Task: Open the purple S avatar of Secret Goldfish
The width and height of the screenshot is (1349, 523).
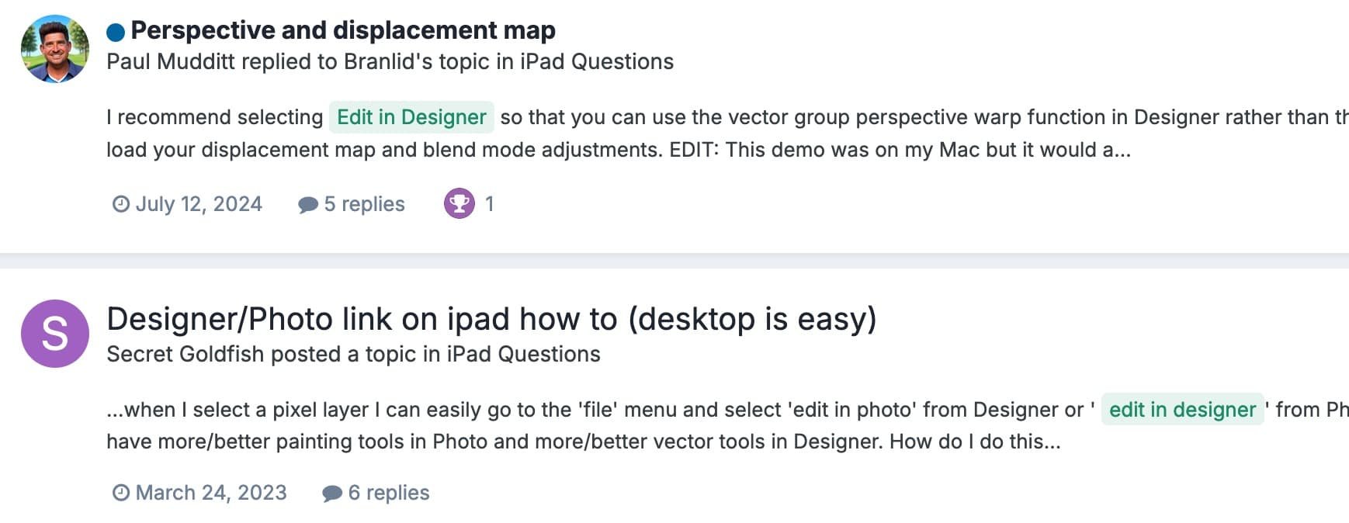Action: (55, 334)
